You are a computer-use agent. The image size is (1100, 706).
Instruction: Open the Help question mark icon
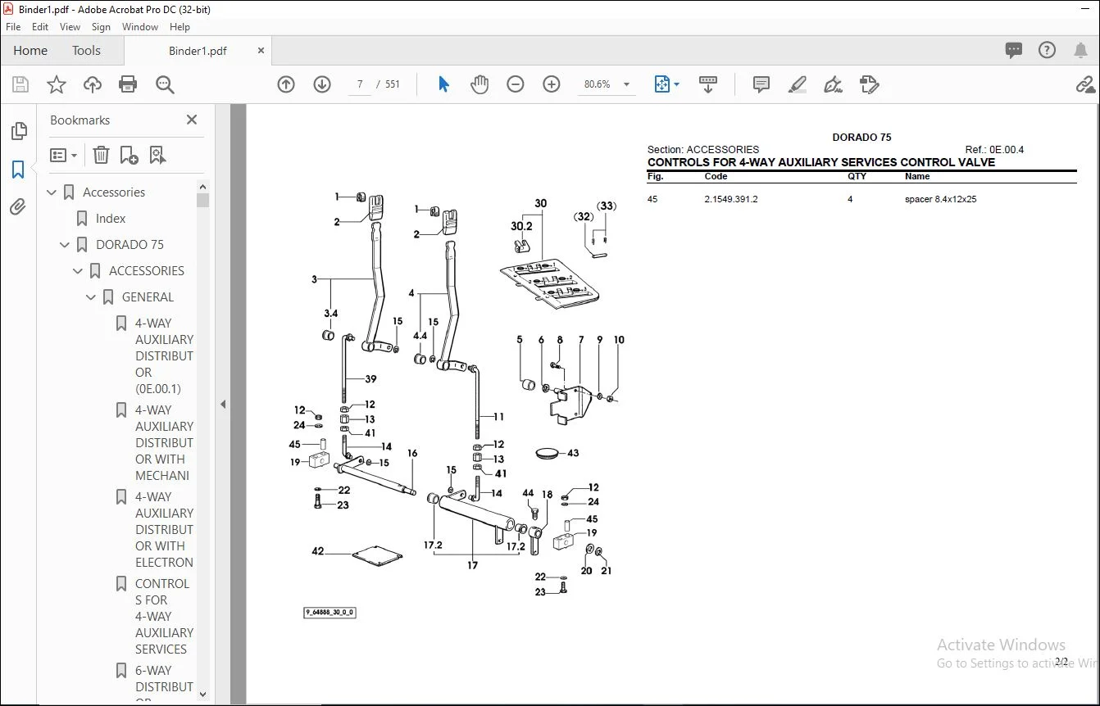tap(1047, 51)
